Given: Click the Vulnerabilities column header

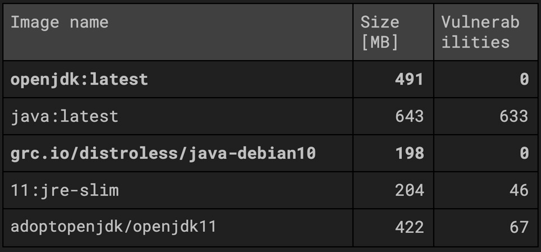Looking at the screenshot, I should 480,32.
